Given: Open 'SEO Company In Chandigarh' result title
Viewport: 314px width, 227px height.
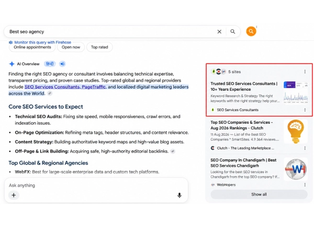Looking at the screenshot, I should tap(243, 163).
